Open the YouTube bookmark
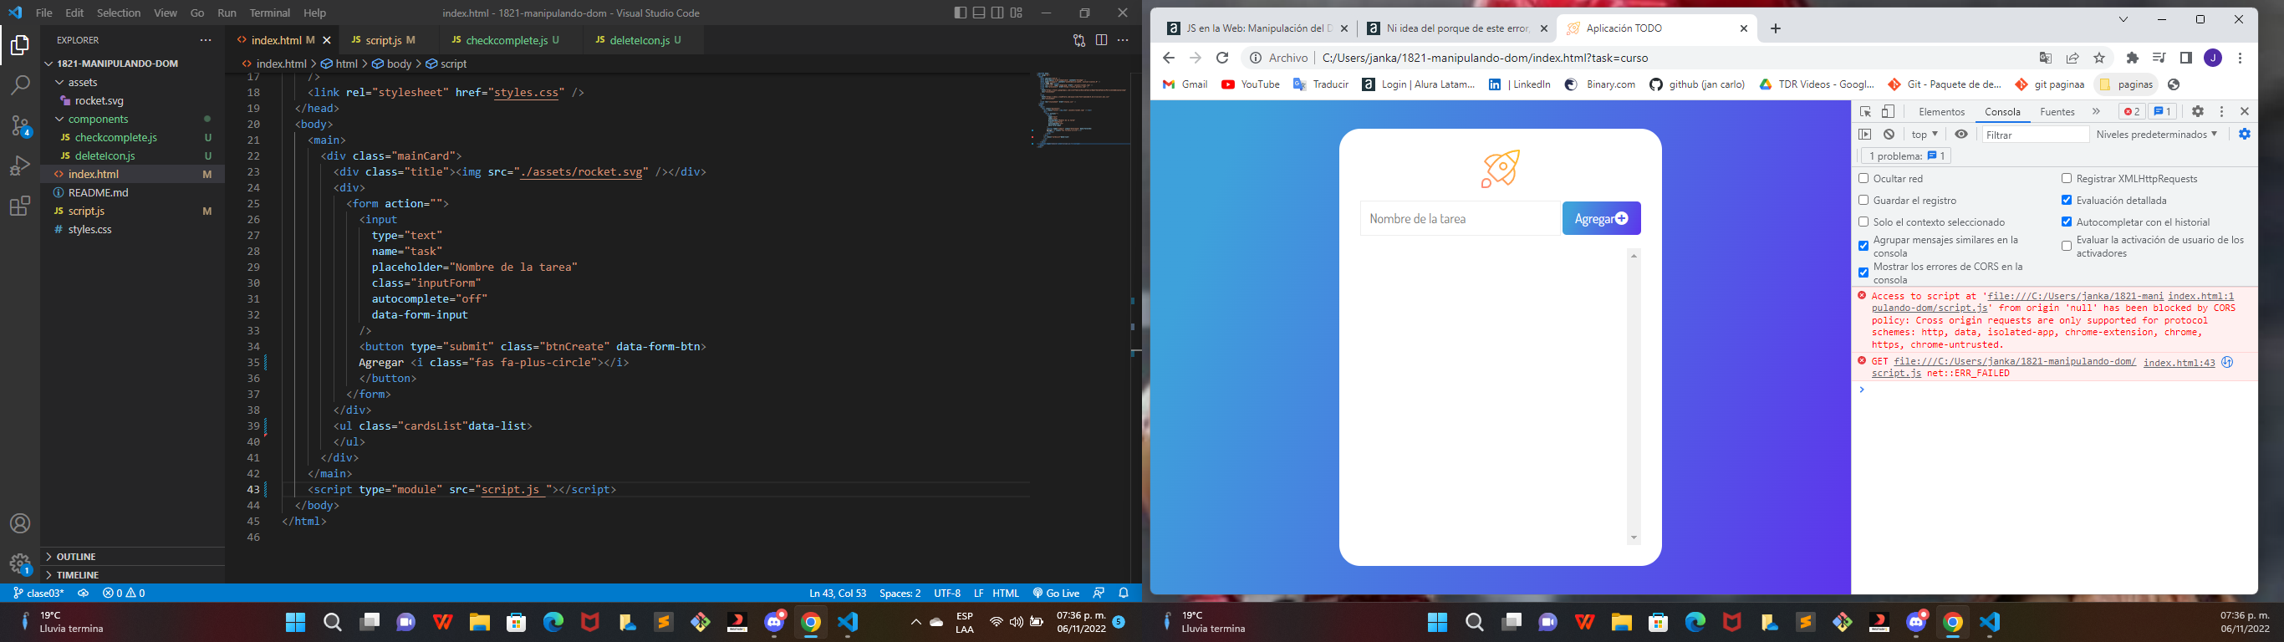The width and height of the screenshot is (2284, 642). 1250,84
